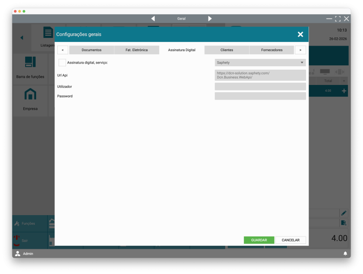Viewport: 363px width, 274px height.
Task: Click the Admin user icon
Action: tap(18, 253)
